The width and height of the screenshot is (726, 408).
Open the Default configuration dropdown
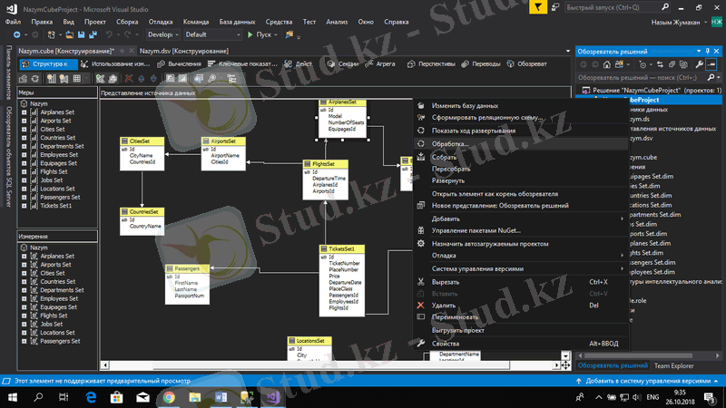(x=213, y=34)
